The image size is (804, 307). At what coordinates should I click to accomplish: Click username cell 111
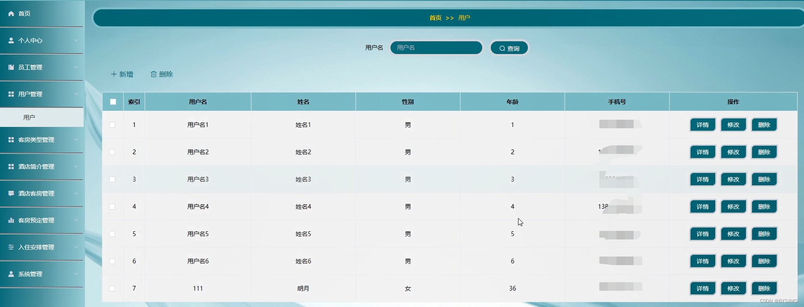[198, 289]
